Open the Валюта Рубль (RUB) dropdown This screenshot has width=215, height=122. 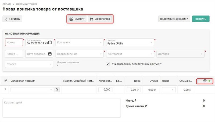click(x=130, y=42)
